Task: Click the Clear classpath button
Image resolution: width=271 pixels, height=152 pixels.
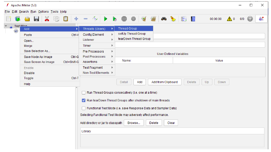Action: click(171, 123)
